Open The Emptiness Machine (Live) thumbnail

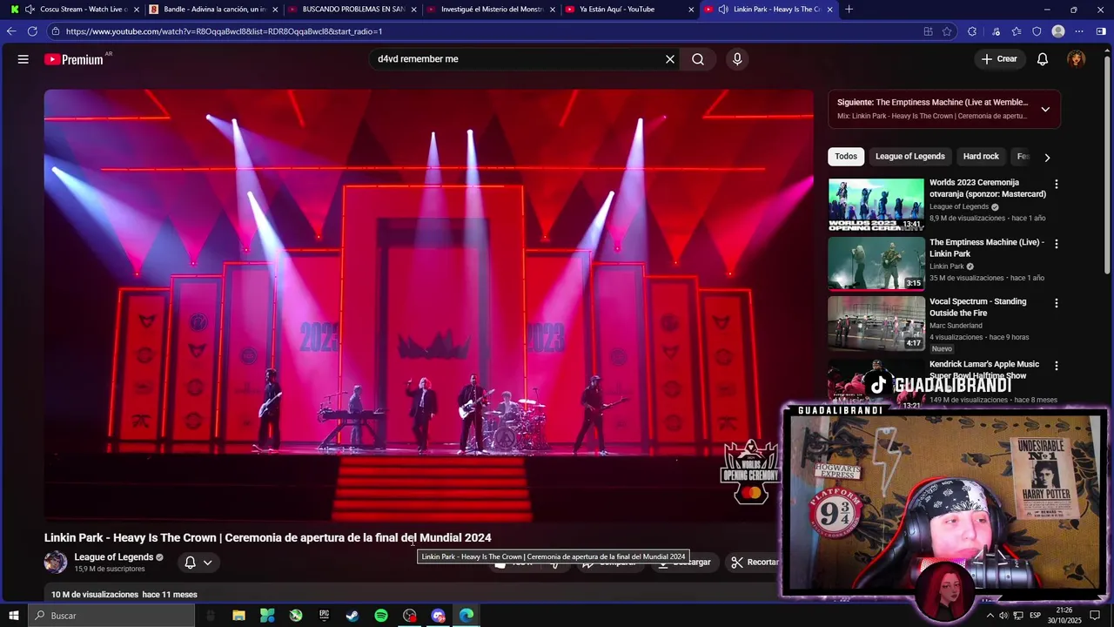876,264
